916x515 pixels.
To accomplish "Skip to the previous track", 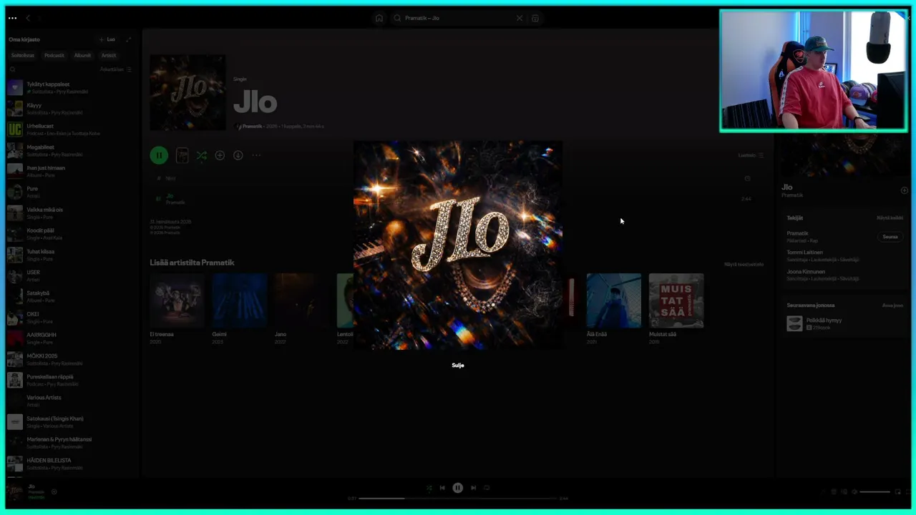I will [x=442, y=488].
